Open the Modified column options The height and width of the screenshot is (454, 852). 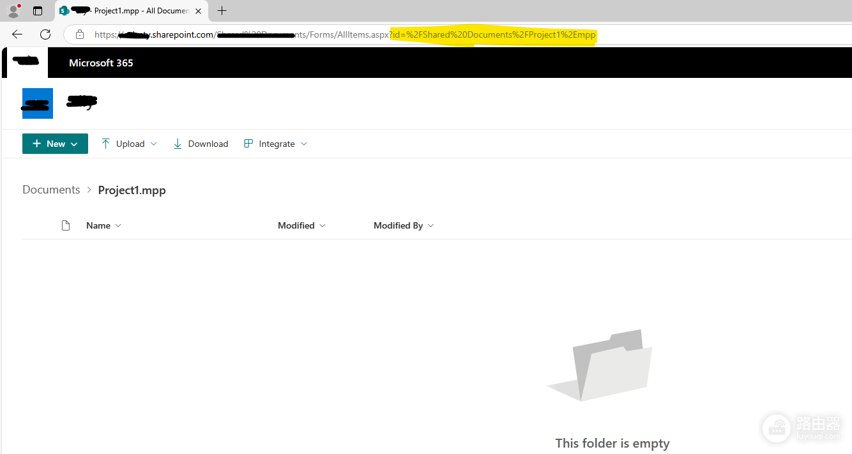point(301,225)
